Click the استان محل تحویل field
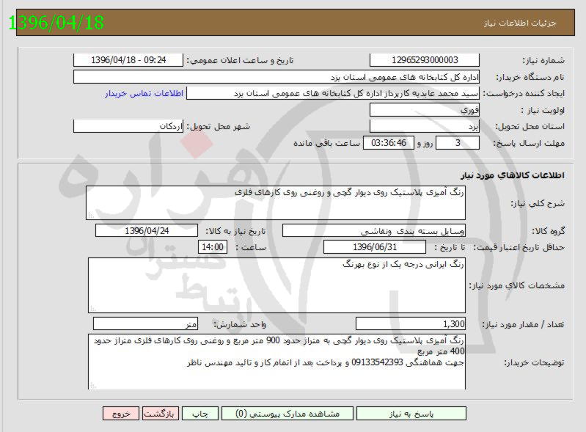Screen dimensions: 586x432 point(425,126)
